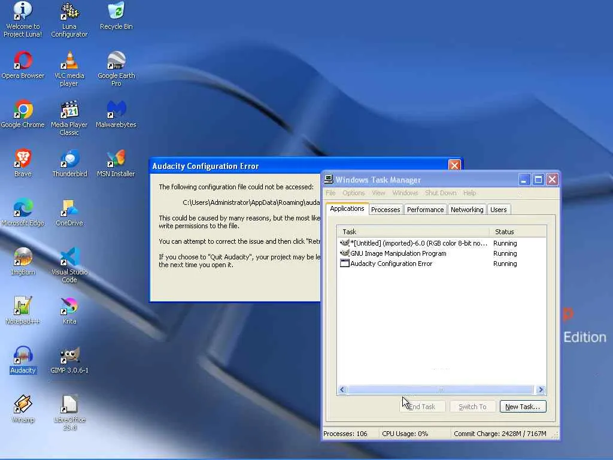Open Google Earth Pro shortcut
Viewport: 613px width, 460px height.
click(116, 69)
